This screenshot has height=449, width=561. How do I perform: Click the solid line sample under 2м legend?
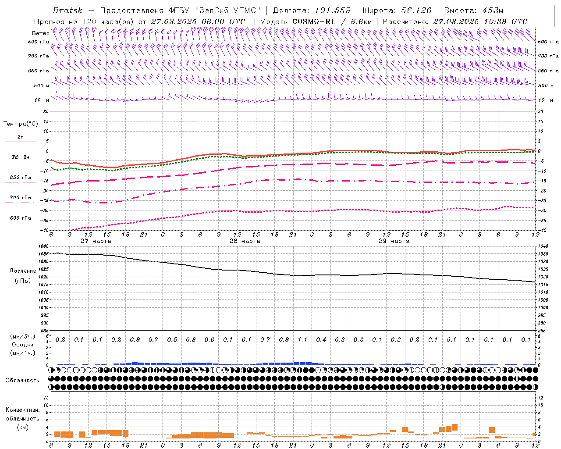20,142
